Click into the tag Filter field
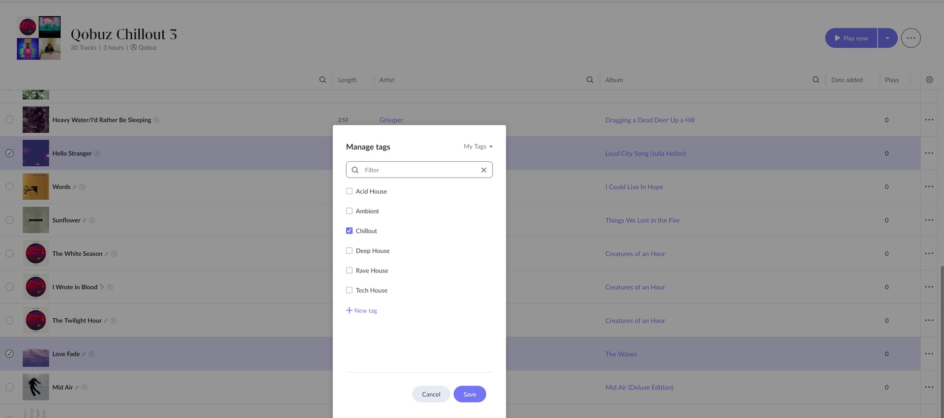This screenshot has height=418, width=944. [419, 170]
